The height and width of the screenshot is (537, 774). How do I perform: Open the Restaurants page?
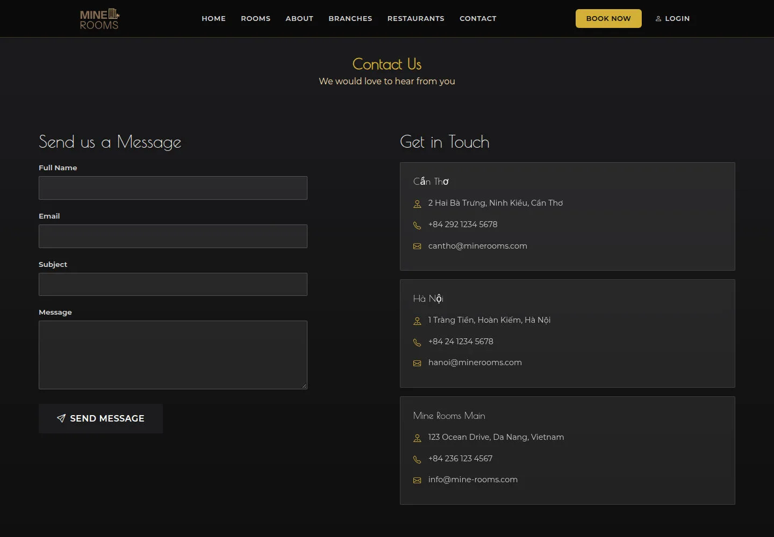point(416,18)
